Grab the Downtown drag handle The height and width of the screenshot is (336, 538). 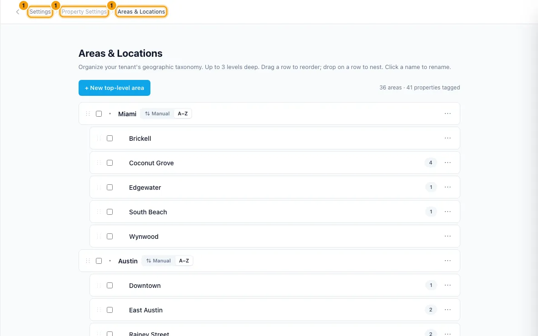coord(99,285)
